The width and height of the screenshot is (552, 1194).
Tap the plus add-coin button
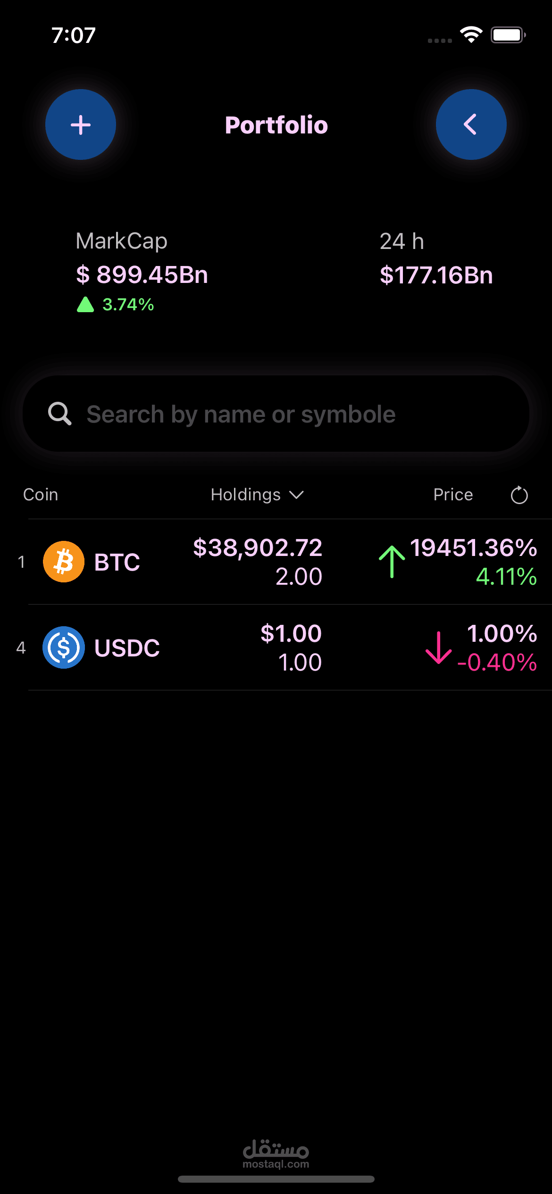[81, 125]
